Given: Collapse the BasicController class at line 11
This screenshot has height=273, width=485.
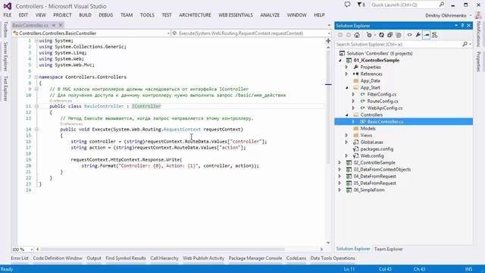Looking at the screenshot, I should (x=36, y=106).
